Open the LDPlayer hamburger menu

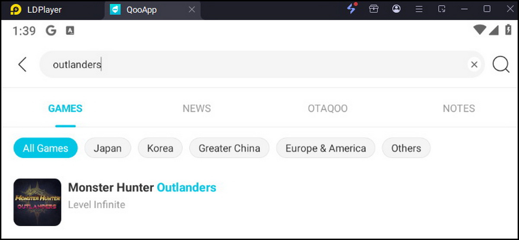pos(419,9)
